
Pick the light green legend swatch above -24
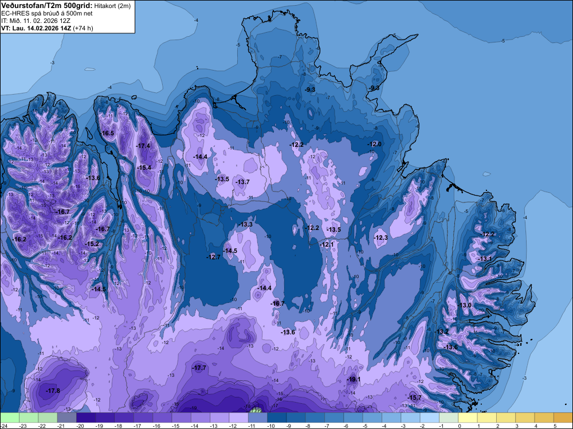click(x=10, y=418)
